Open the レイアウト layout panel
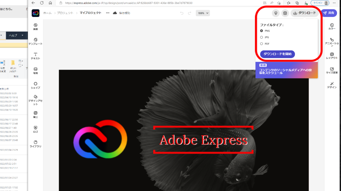This screenshot has width=341, height=191. [x=332, y=56]
